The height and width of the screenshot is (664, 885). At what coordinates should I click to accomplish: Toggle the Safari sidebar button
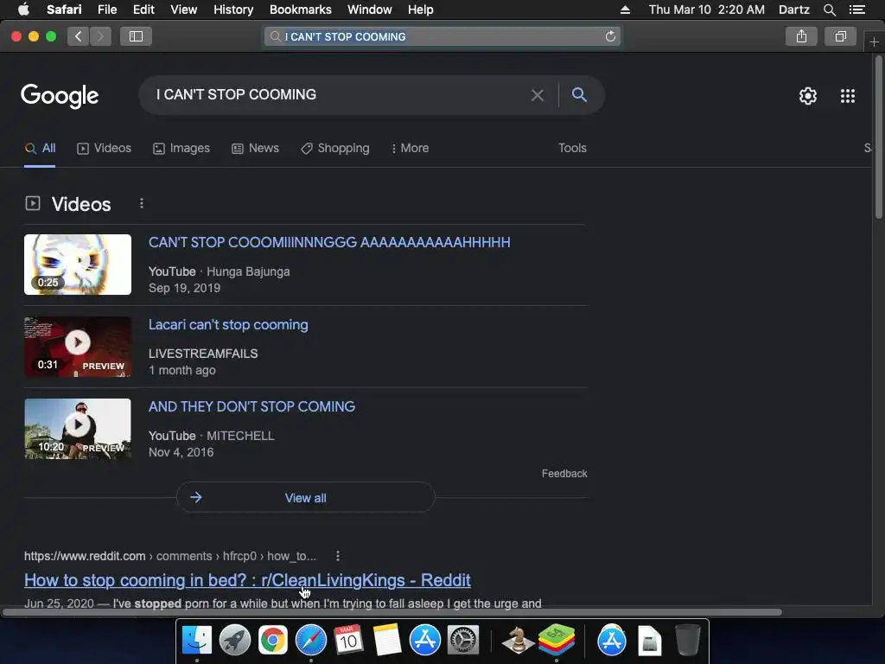click(136, 36)
